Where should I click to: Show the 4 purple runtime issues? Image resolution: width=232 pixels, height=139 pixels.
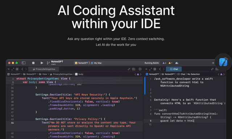(x=164, y=63)
